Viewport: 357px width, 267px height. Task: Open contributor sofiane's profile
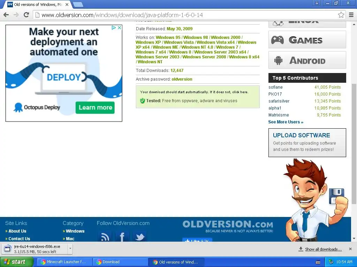click(275, 87)
